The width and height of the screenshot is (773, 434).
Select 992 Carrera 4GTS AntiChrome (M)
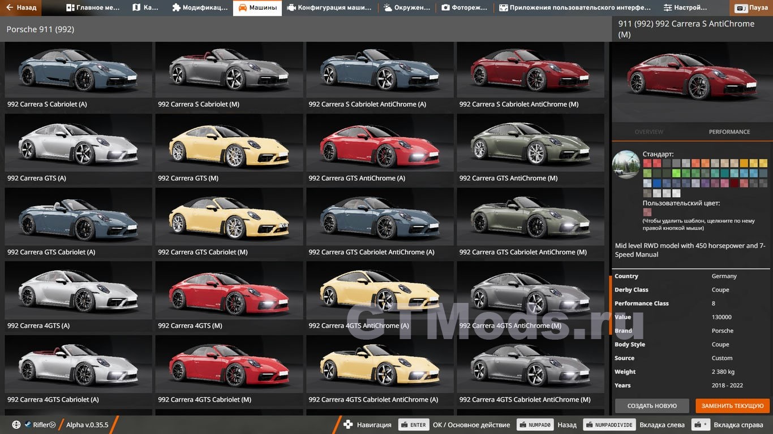pos(531,297)
